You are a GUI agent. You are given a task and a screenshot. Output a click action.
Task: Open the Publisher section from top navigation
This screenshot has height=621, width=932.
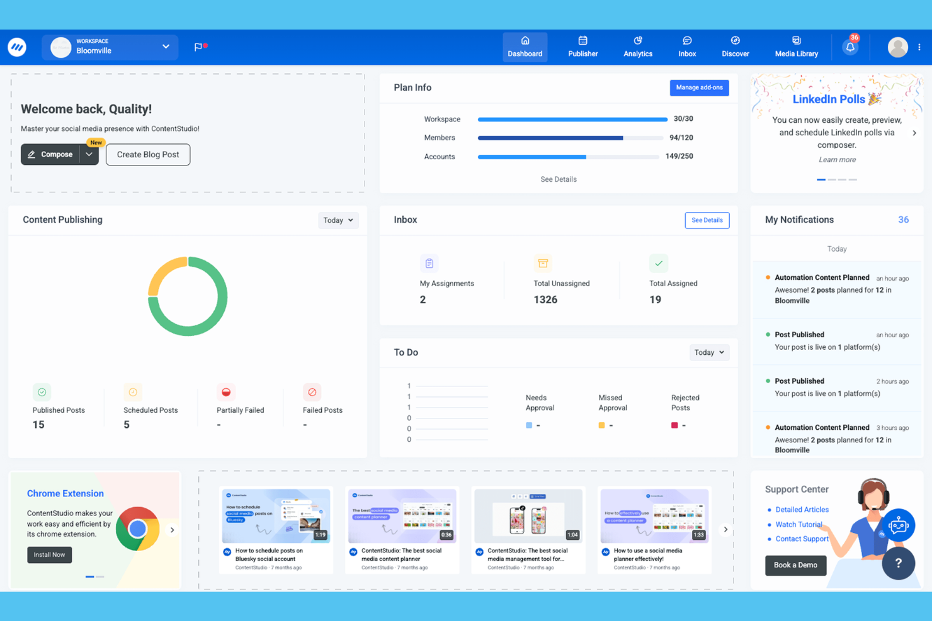(582, 47)
